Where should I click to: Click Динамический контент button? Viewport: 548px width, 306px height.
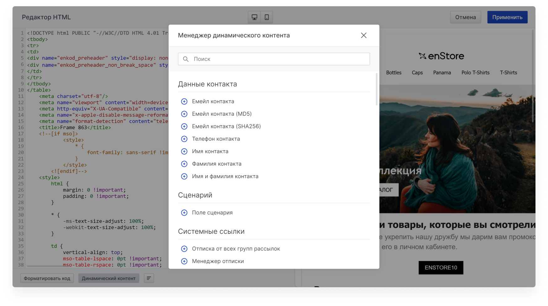[109, 278]
